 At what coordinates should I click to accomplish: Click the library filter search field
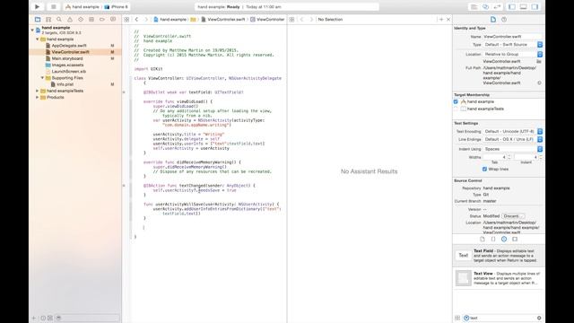point(502,318)
